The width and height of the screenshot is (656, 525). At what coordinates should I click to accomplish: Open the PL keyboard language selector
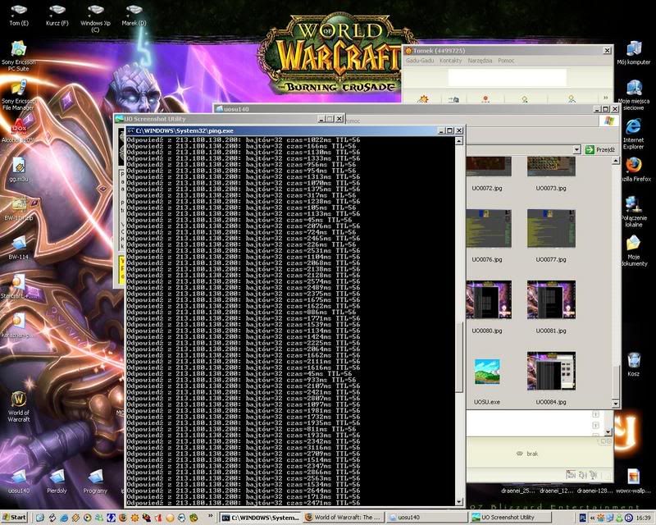tap(582, 518)
